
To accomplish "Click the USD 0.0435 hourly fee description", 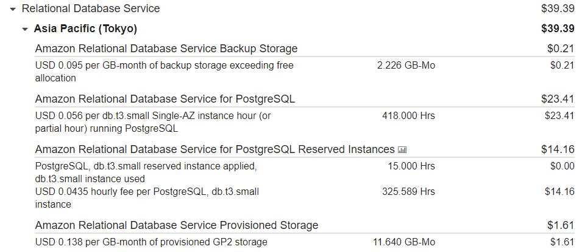I will tap(147, 197).
